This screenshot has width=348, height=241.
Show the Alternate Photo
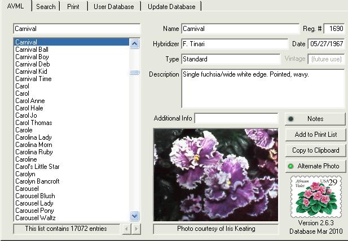[315, 166]
